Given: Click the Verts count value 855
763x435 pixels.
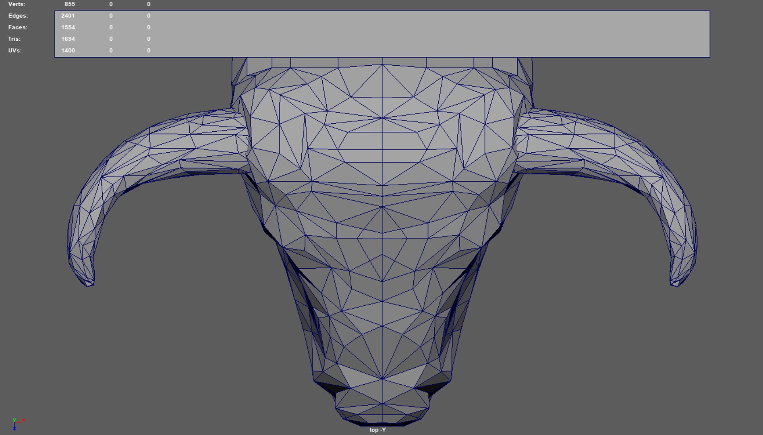Looking at the screenshot, I should (x=70, y=4).
